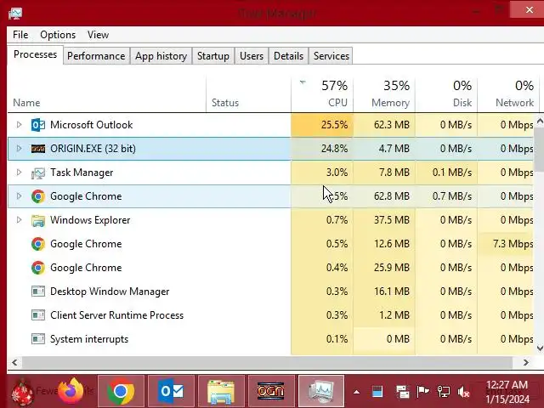The image size is (544, 408).
Task: Click the Windows Explorer process icon
Action: [38, 220]
